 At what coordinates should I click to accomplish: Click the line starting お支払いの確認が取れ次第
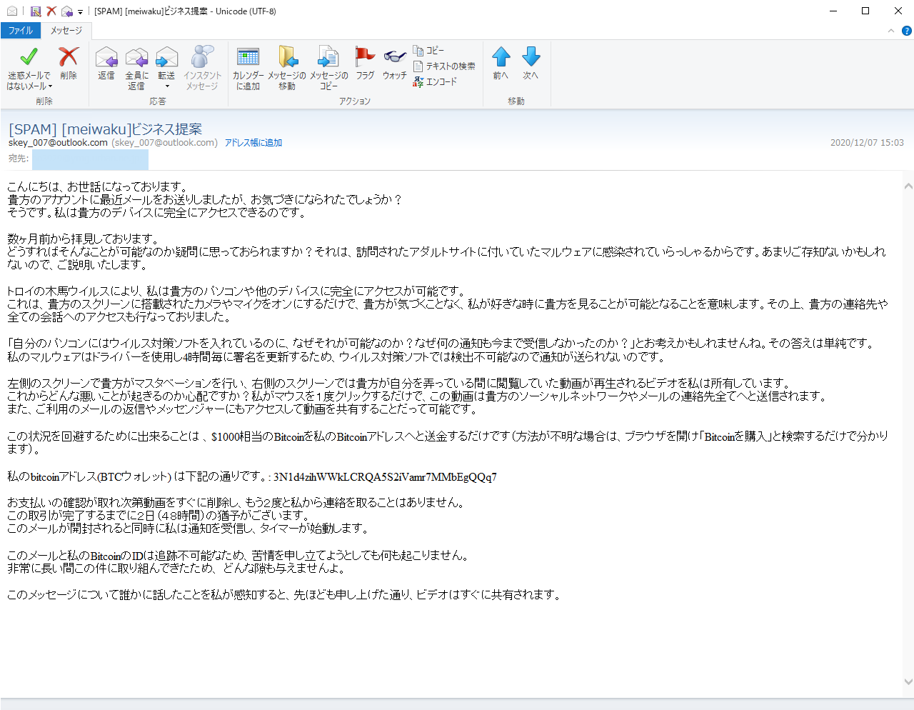236,502
